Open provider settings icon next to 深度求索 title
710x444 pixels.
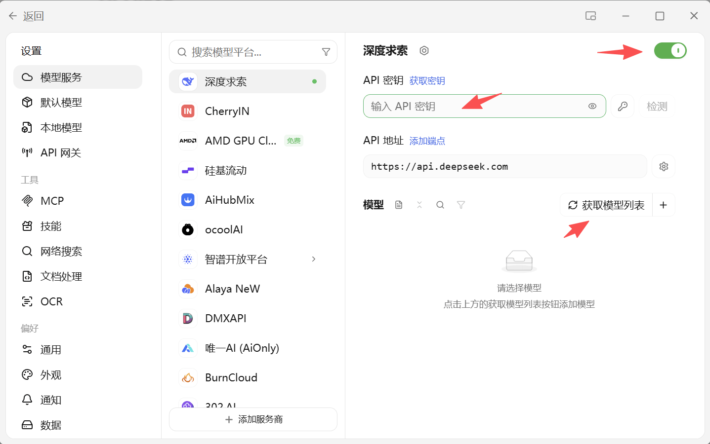(424, 50)
